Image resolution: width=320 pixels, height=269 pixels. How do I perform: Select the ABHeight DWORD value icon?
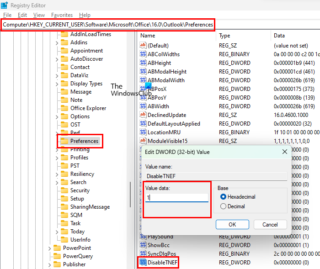coord(143,63)
